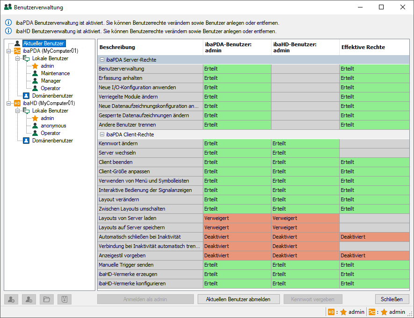Click the ibaPDA server icon in tree
Screen dimensions: 414x318
click(x=17, y=51)
